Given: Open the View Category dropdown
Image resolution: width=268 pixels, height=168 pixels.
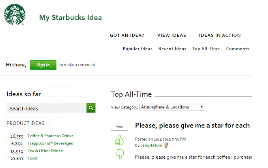Looking at the screenshot, I should click(172, 107).
